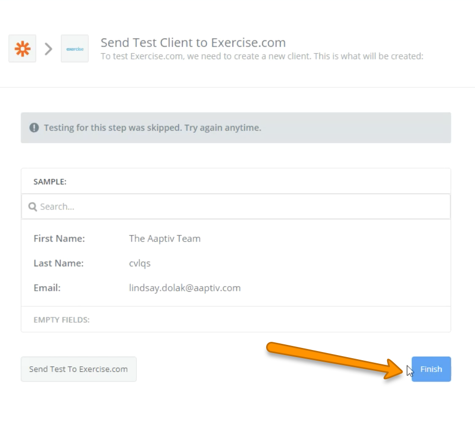
Task: Select the heading 'Send Test Client to Exercise.com'
Action: click(x=193, y=43)
